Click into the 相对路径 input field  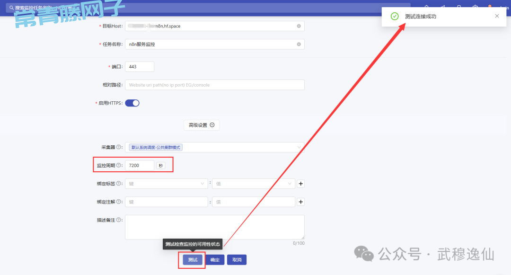click(x=214, y=85)
